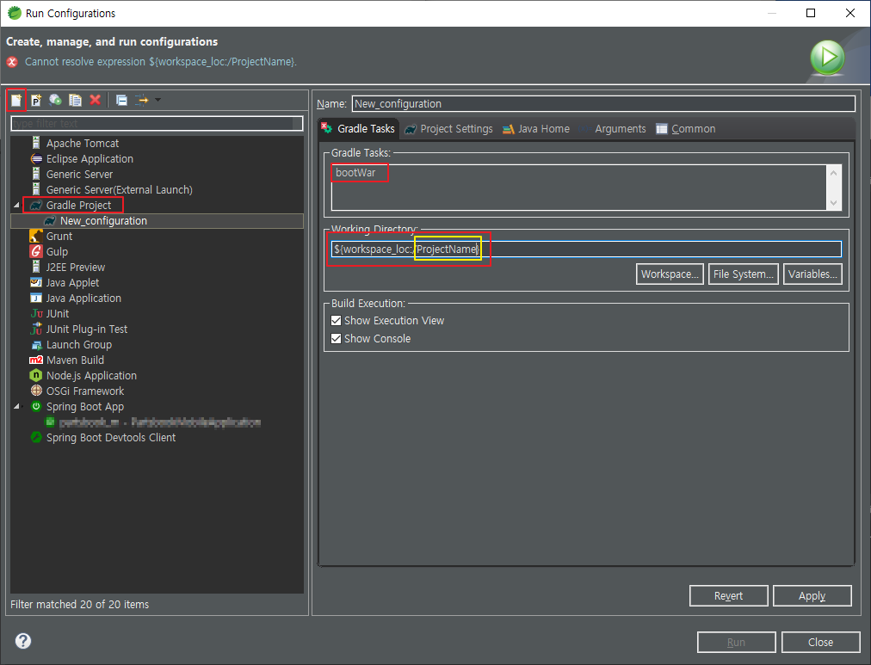The width and height of the screenshot is (871, 665).
Task: Click the Duplicate launch configuration icon
Action: [x=75, y=100]
